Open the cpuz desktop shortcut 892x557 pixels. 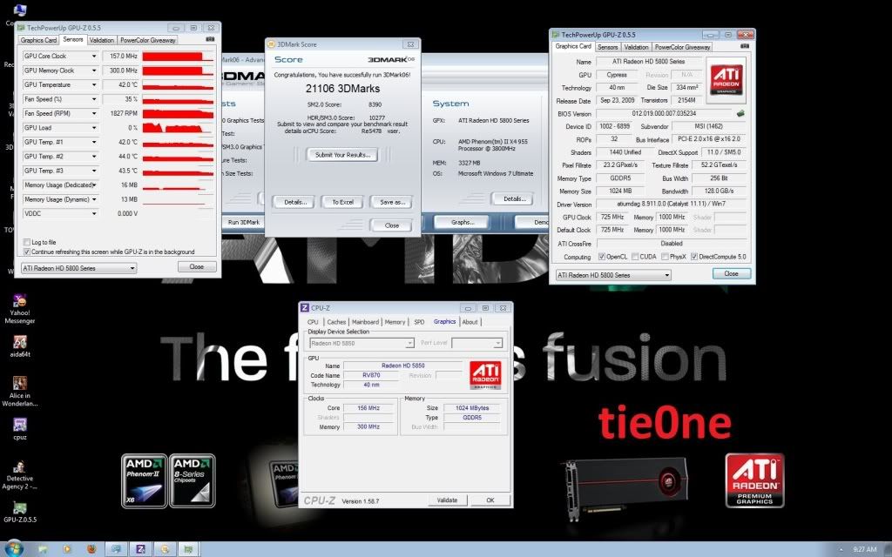(x=20, y=428)
